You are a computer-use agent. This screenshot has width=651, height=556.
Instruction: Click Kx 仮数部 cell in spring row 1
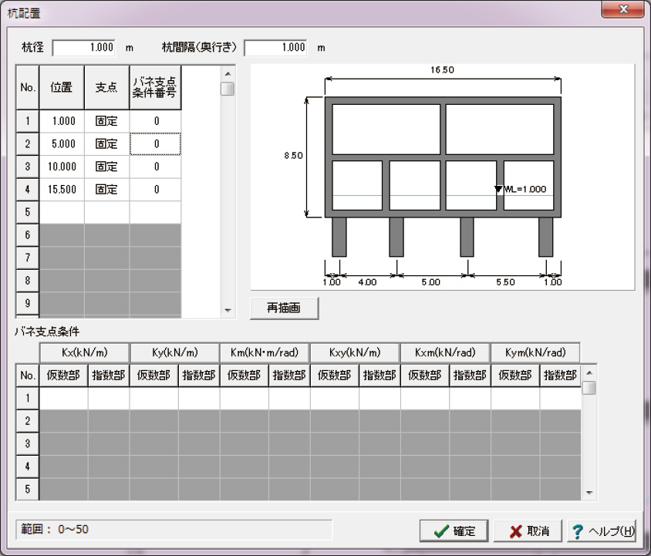63,398
